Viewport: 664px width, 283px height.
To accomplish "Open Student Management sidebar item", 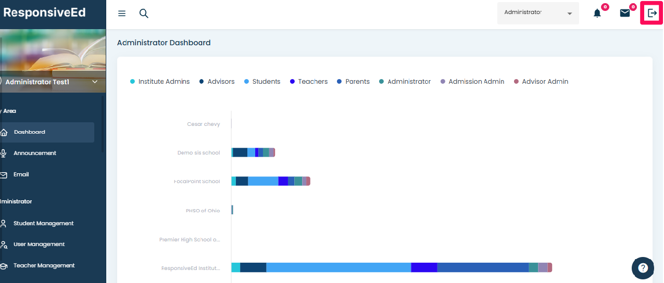I will click(43, 224).
